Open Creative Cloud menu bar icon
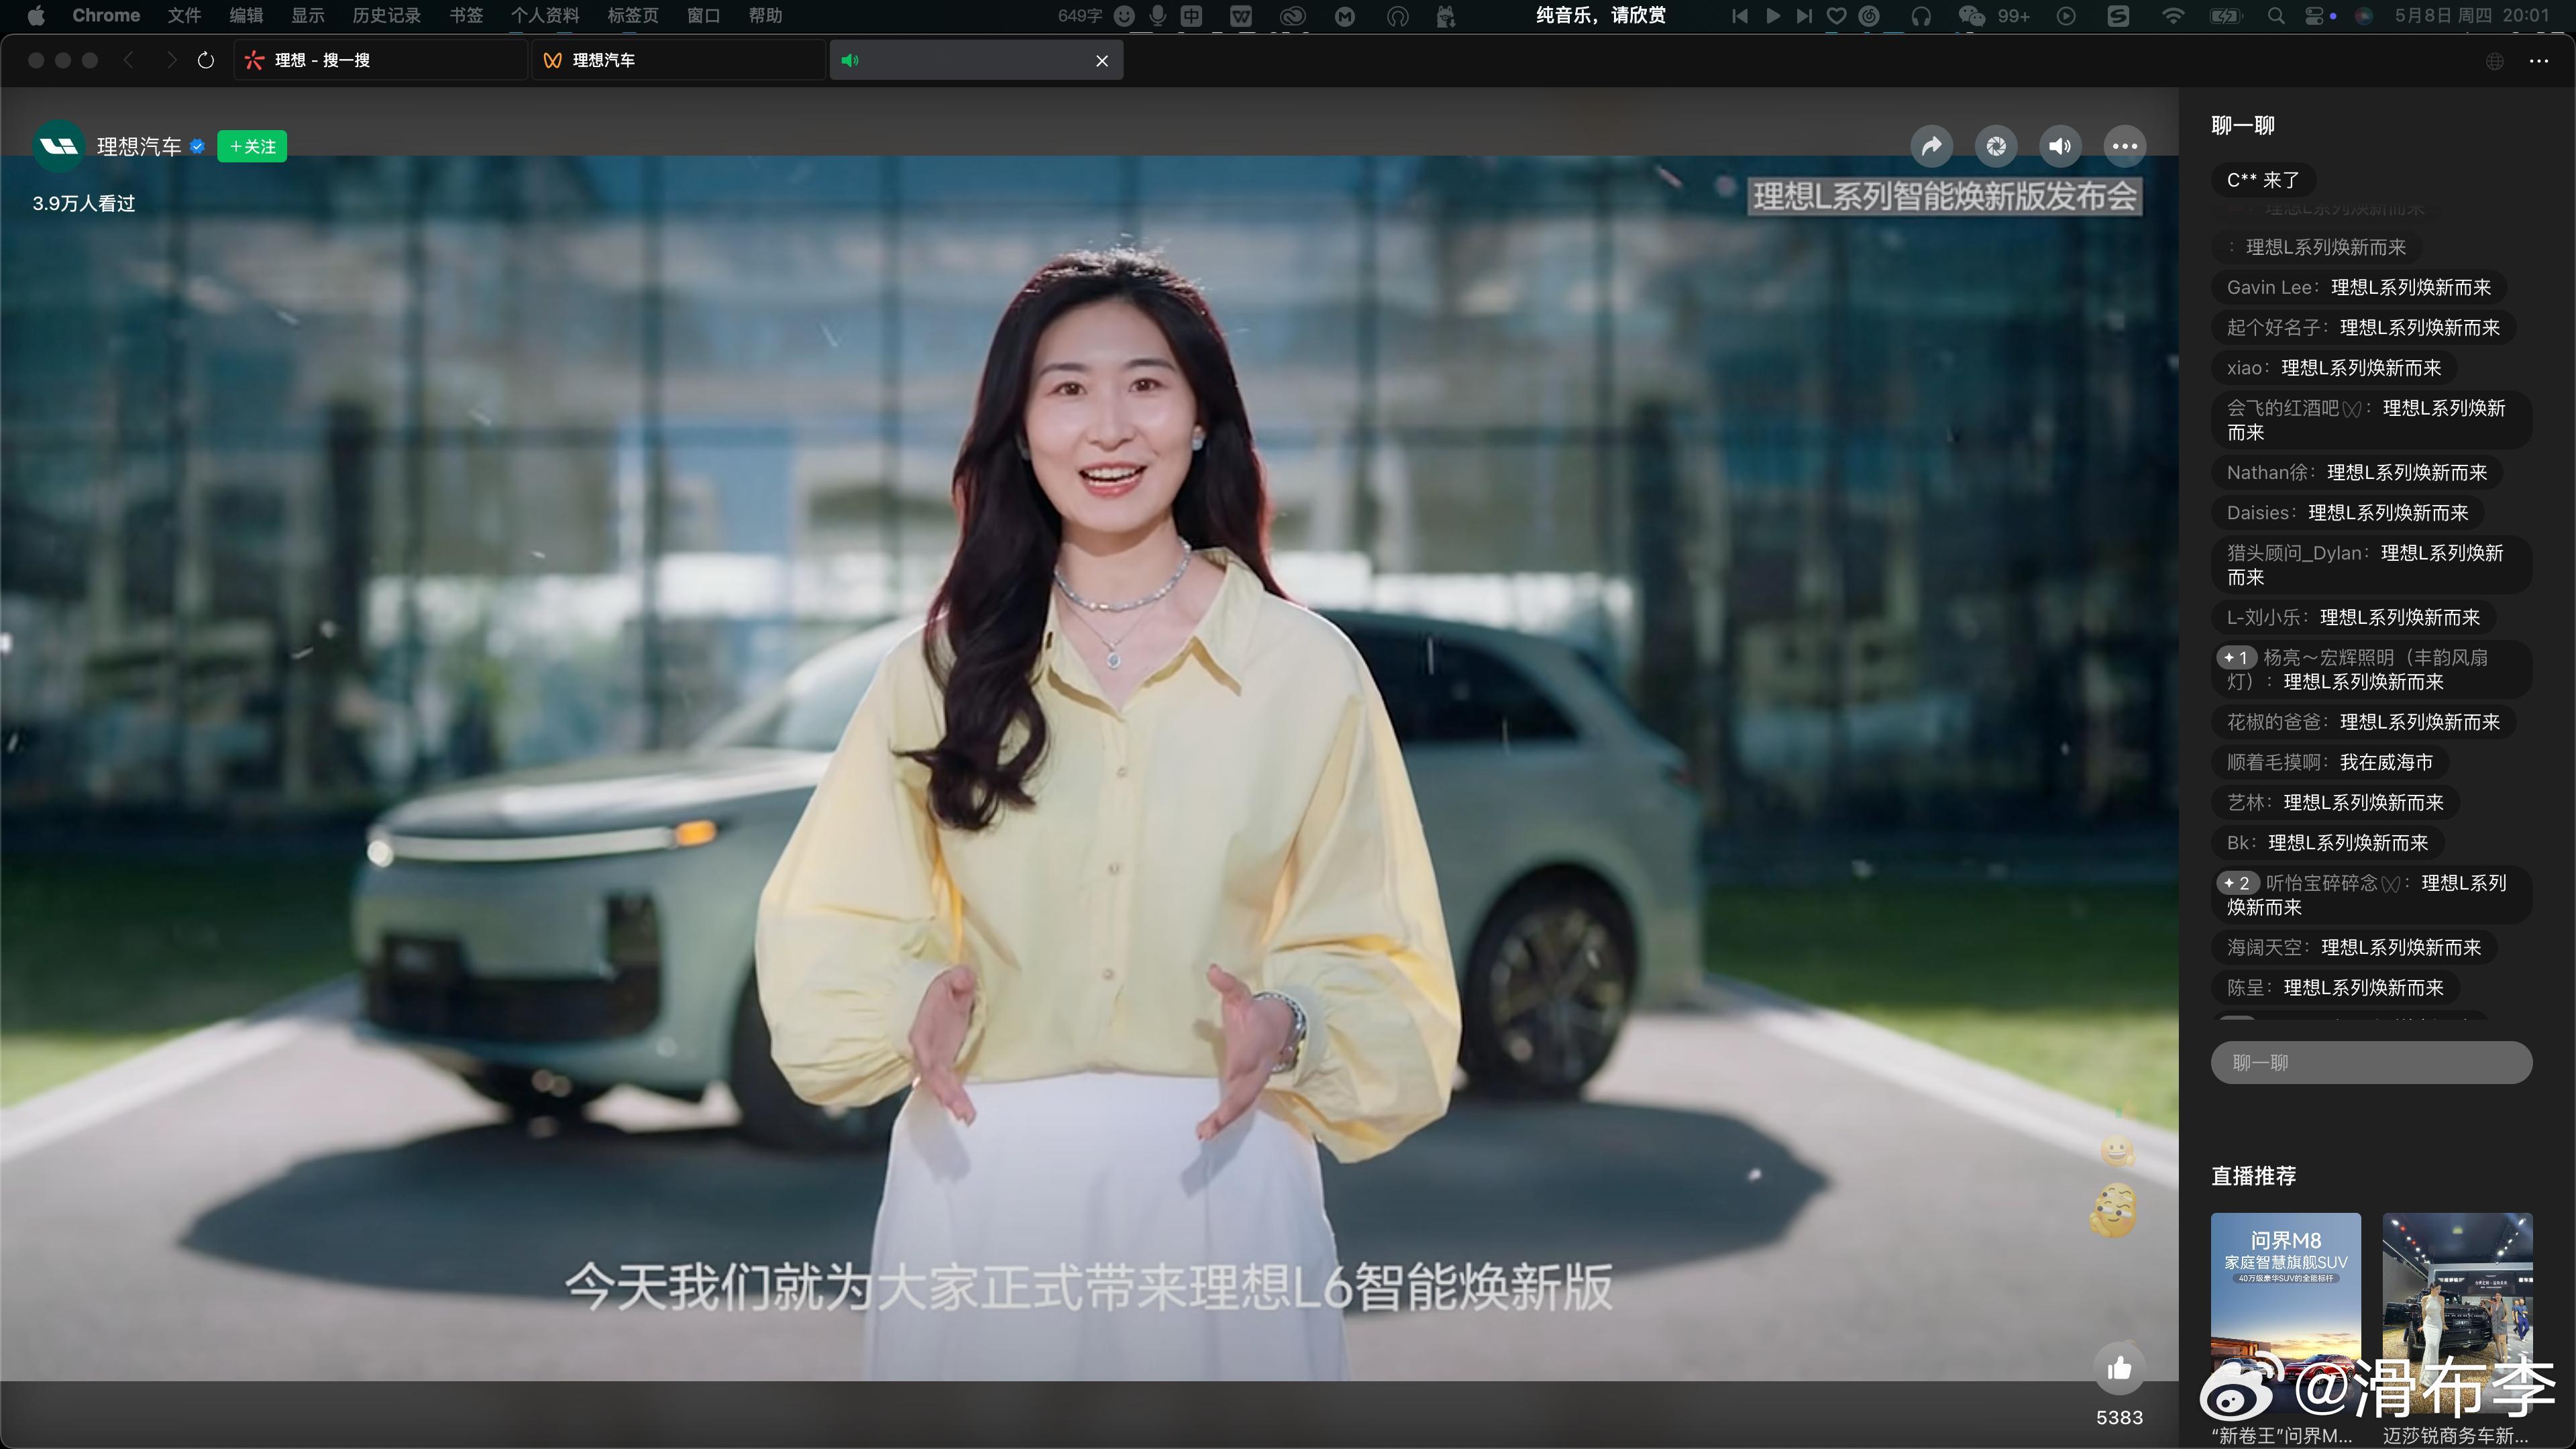Image resolution: width=2576 pixels, height=1449 pixels. tap(1293, 15)
